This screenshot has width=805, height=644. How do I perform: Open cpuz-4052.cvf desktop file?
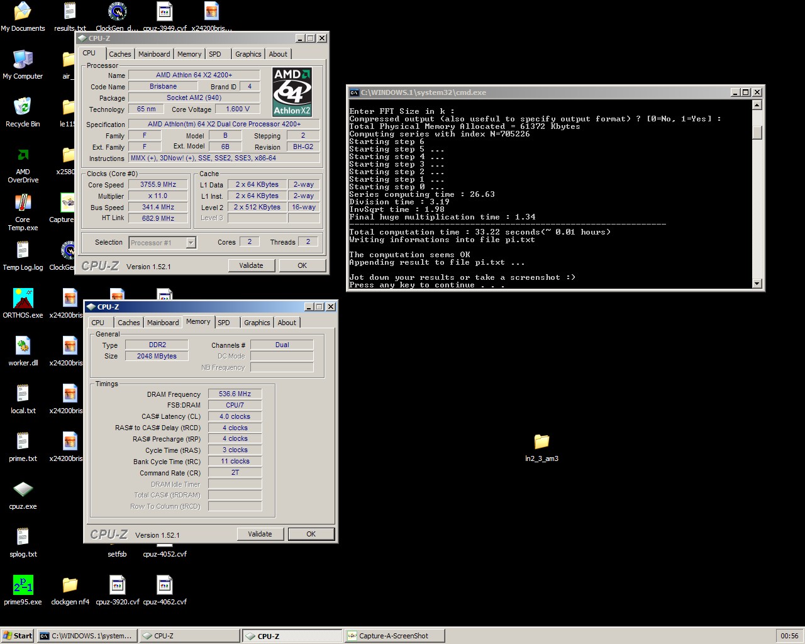coord(165,552)
